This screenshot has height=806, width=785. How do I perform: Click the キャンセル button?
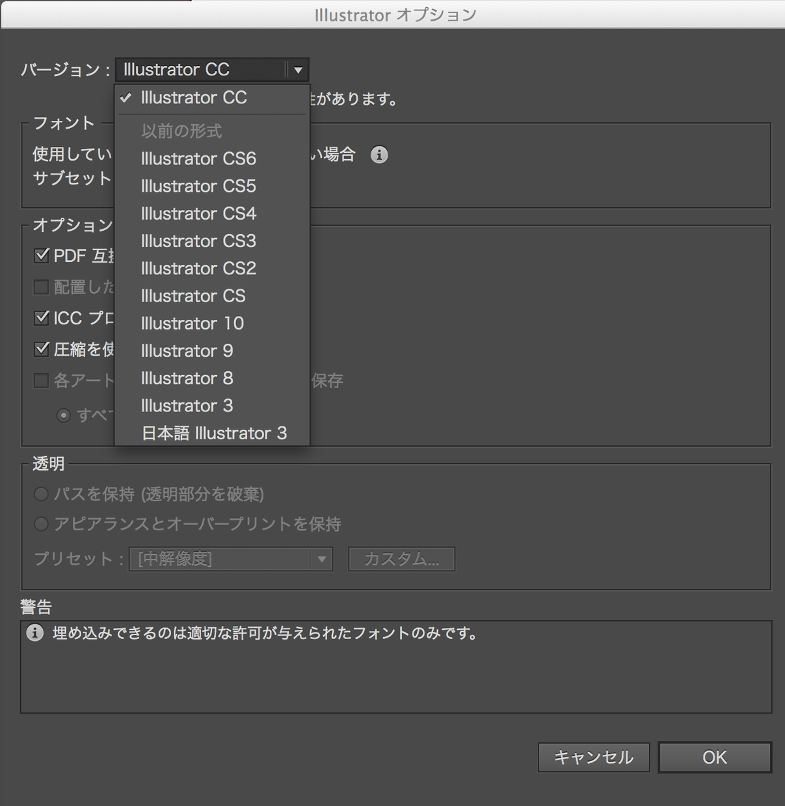pos(594,757)
